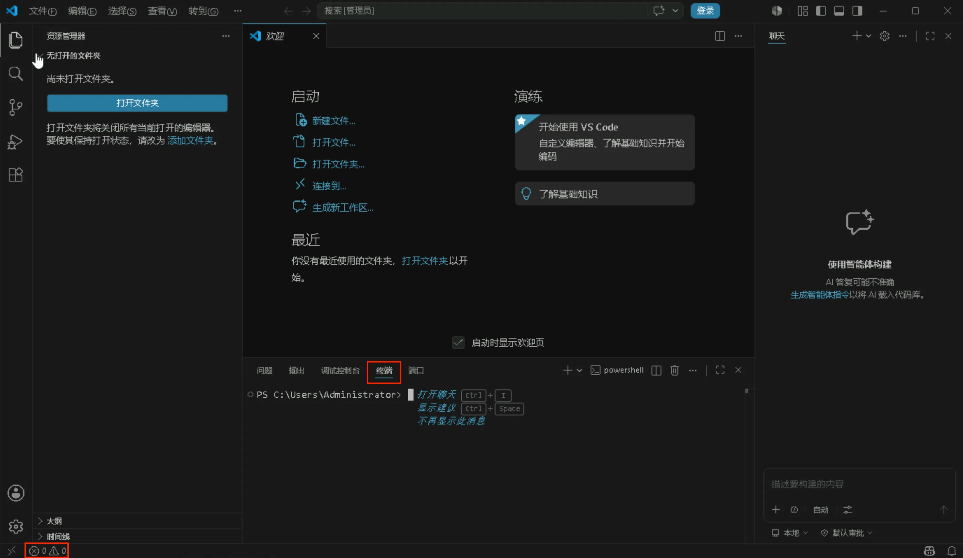The image size is (963, 558).
Task: Open chat tools configuration icon
Action: [848, 509]
